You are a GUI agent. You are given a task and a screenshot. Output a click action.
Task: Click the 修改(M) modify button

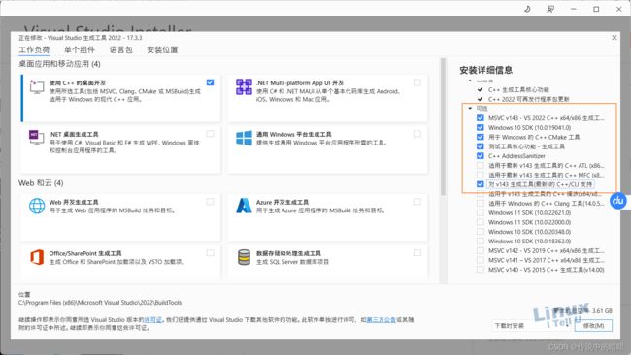pos(593,325)
